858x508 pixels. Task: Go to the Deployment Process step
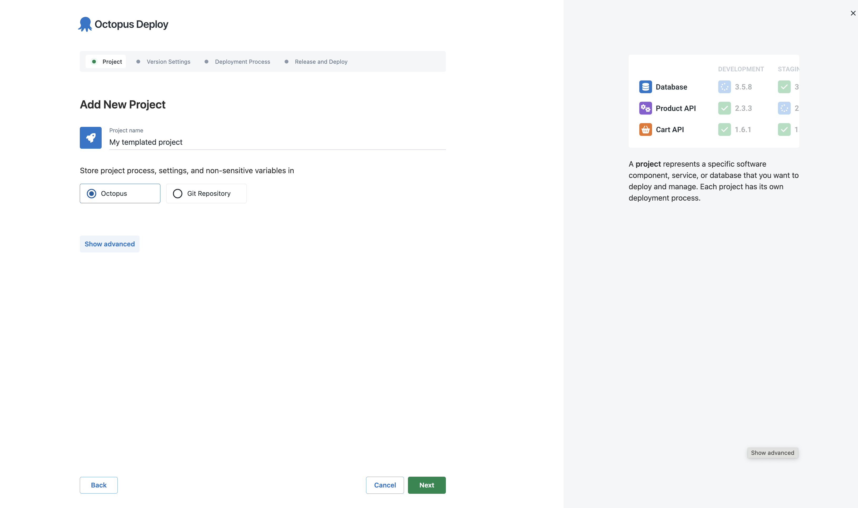pyautogui.click(x=242, y=62)
